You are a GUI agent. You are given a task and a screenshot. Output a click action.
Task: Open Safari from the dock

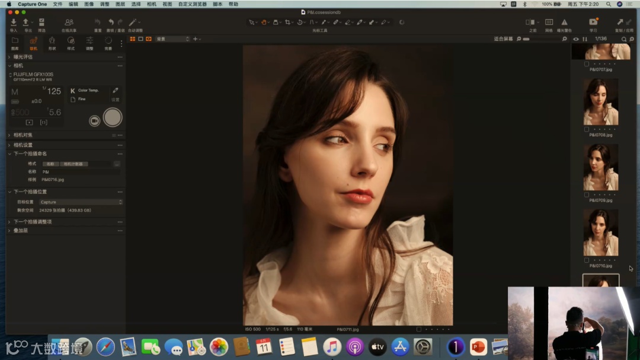tap(105, 348)
